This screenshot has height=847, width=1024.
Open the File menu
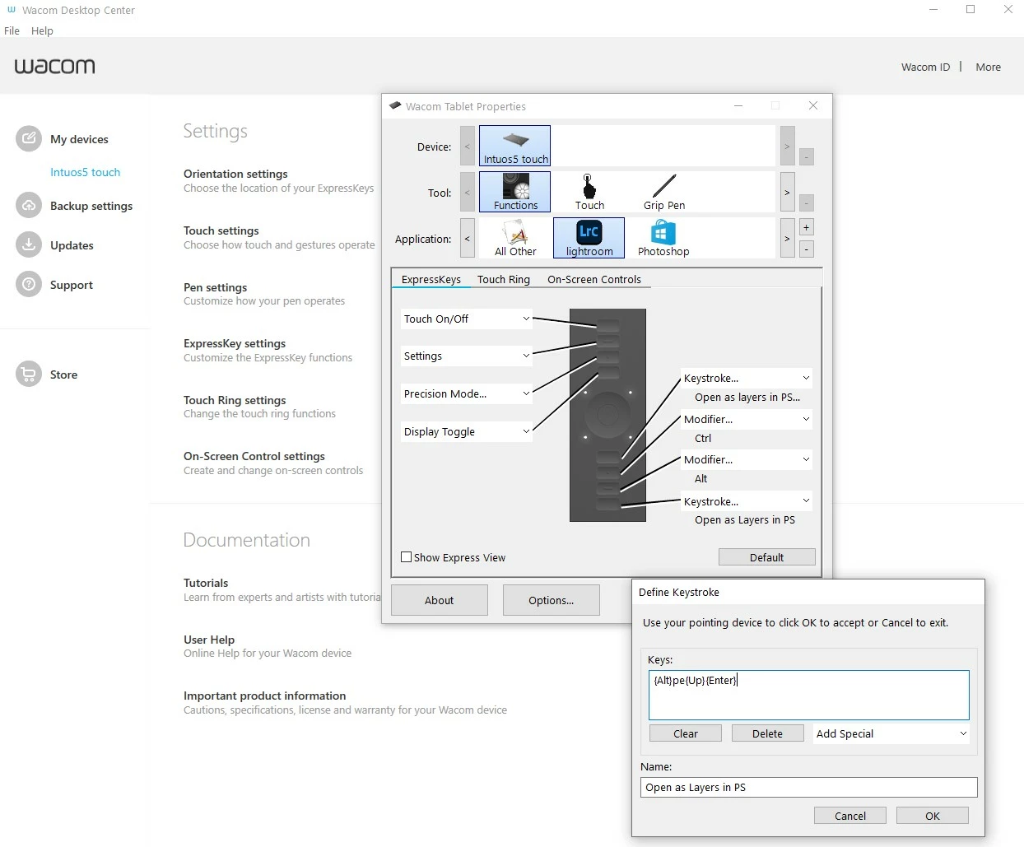click(12, 30)
